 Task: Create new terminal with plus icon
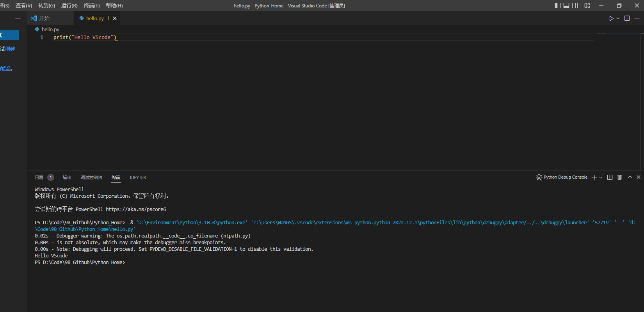pyautogui.click(x=594, y=177)
